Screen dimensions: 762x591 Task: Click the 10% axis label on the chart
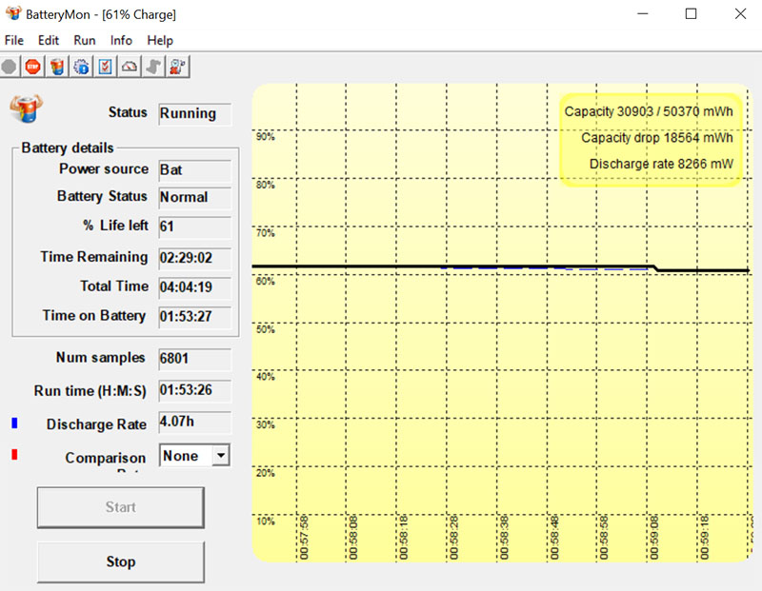266,522
